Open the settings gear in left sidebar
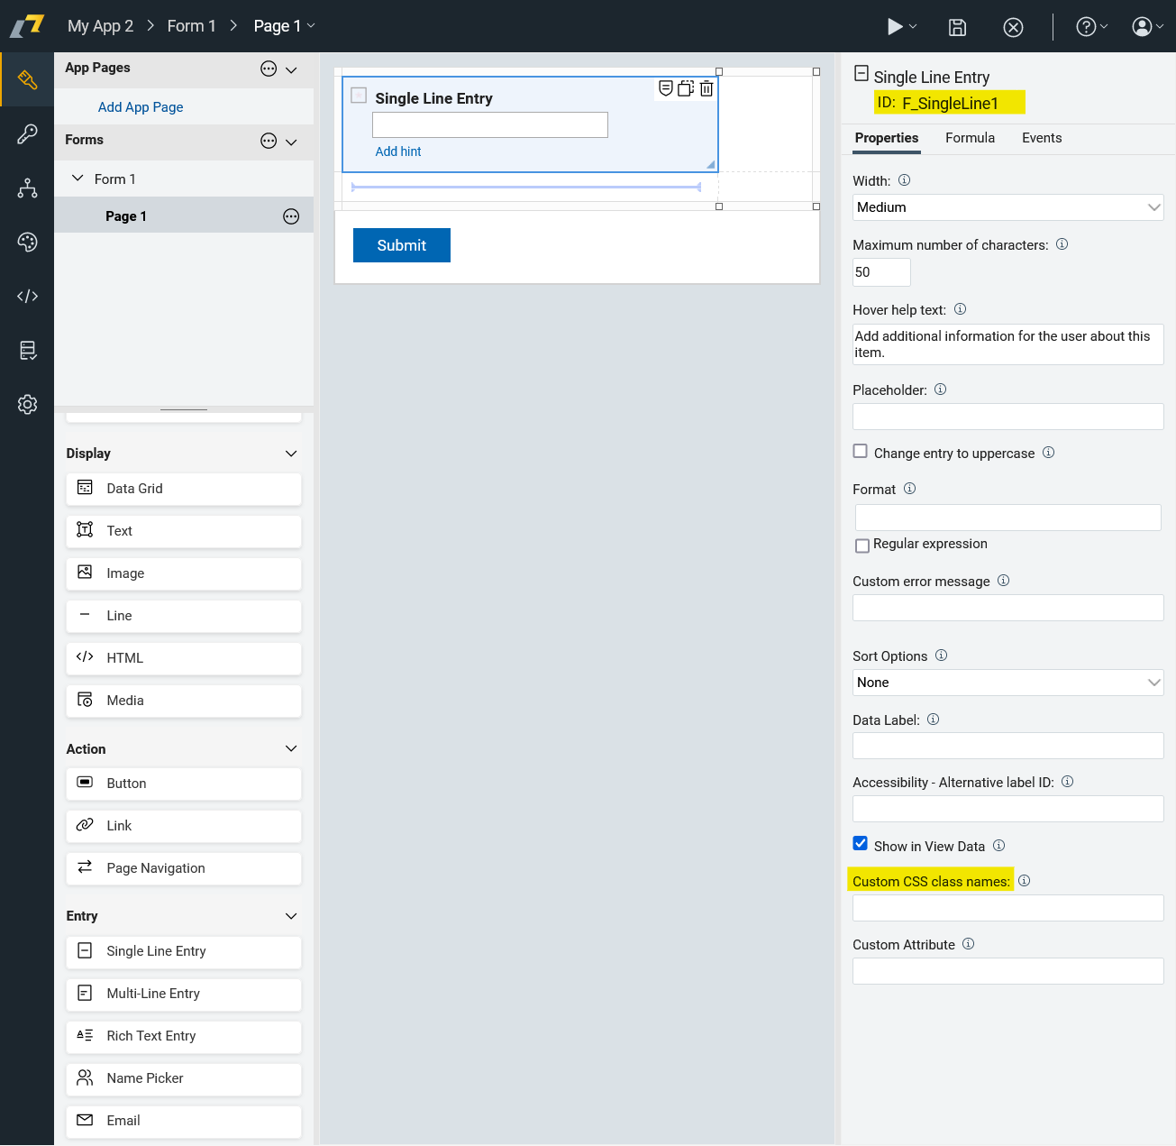Screen dimensions: 1176x1146 (x=27, y=404)
